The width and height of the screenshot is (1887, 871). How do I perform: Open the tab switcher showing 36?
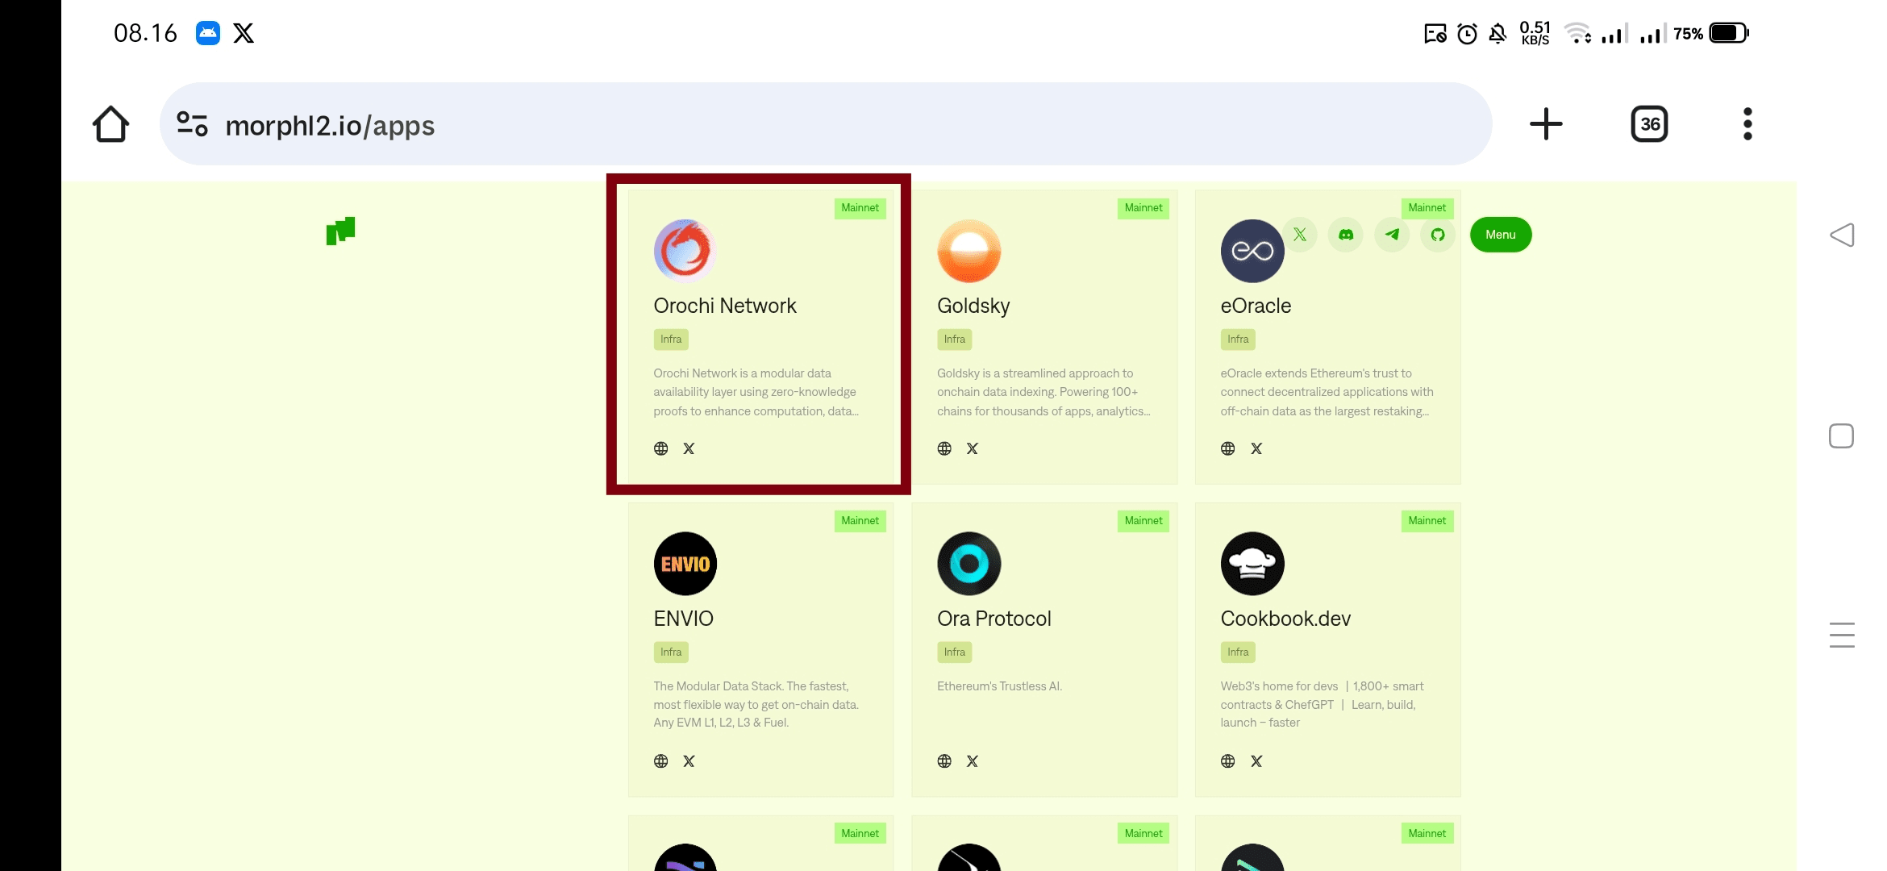(x=1649, y=124)
